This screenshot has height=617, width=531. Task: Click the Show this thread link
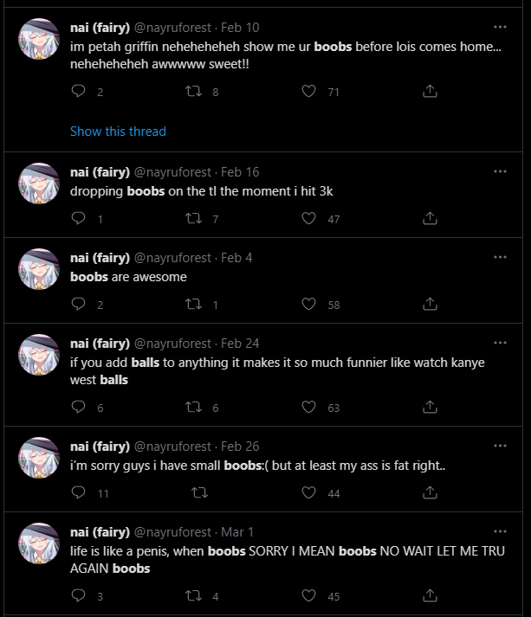(118, 132)
